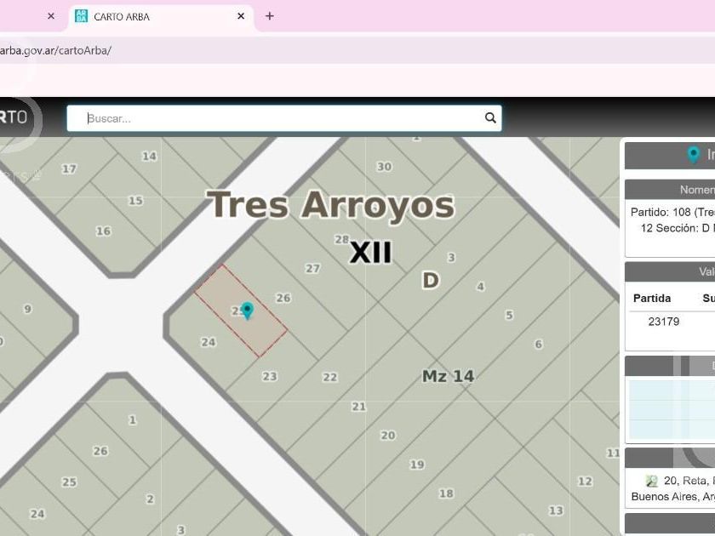The width and height of the screenshot is (715, 536).
Task: Select parcel 6 on the map
Action: (539, 345)
